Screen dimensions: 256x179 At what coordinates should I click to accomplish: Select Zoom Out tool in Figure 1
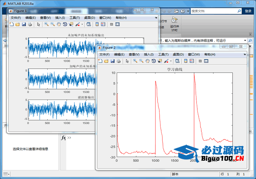[x=53, y=24]
